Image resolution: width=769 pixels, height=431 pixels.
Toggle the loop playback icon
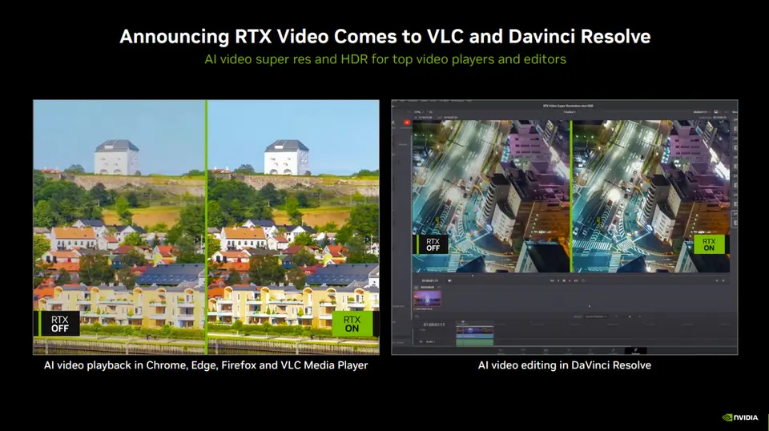click(x=583, y=280)
